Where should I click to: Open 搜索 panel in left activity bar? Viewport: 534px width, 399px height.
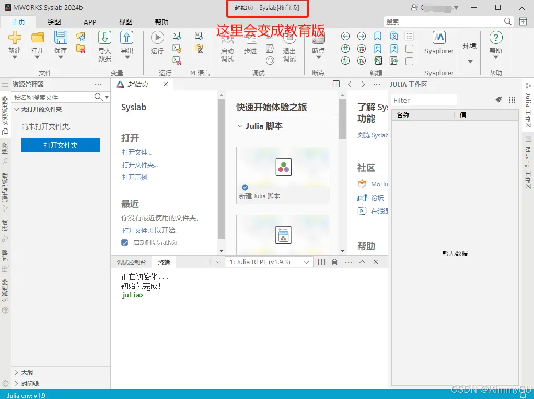5,154
